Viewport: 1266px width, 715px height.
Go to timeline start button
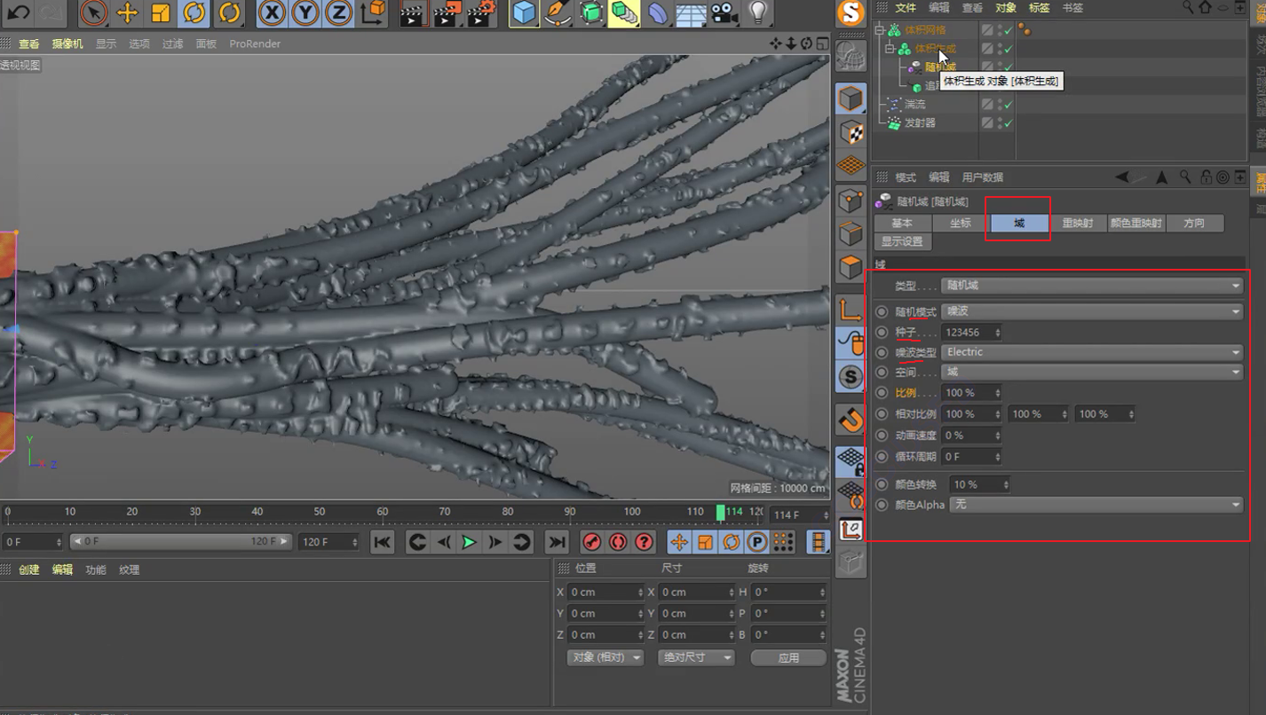[x=383, y=542]
